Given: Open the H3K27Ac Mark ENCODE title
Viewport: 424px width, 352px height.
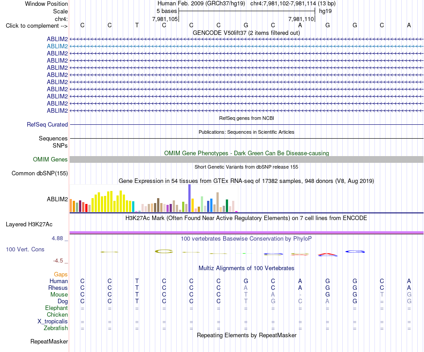Looking at the screenshot, I should [x=246, y=218].
